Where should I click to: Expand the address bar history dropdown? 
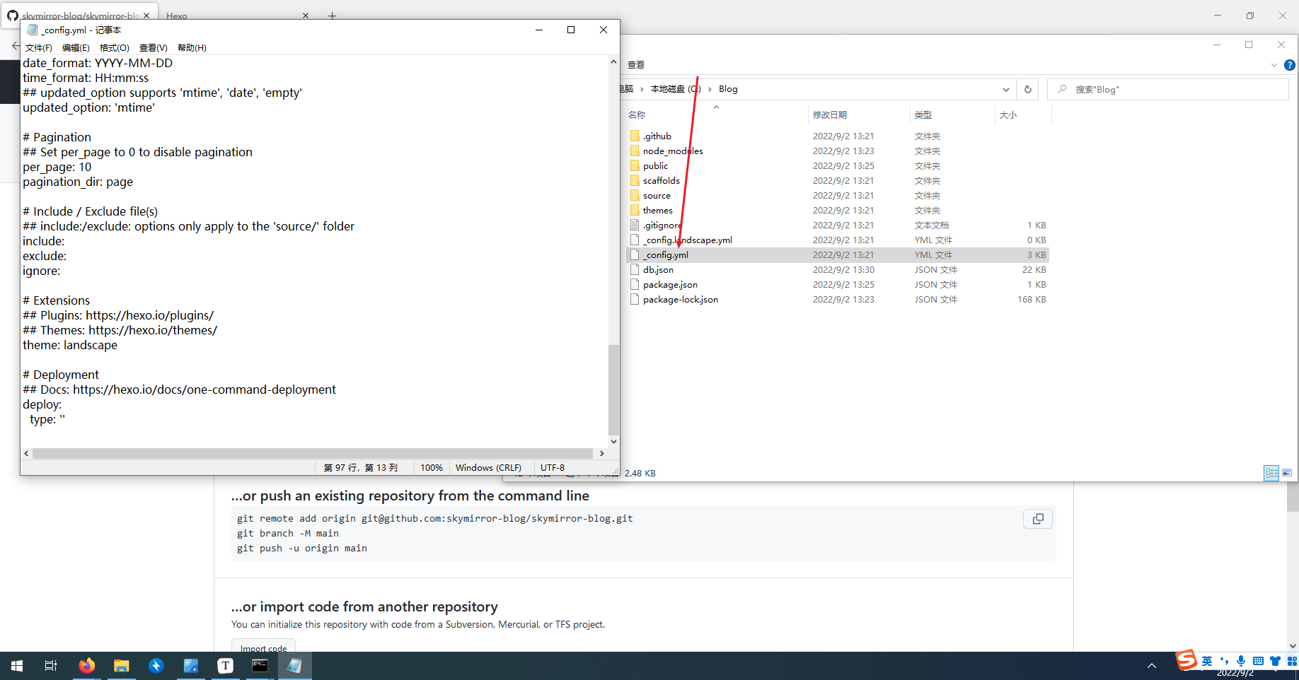pos(1005,89)
